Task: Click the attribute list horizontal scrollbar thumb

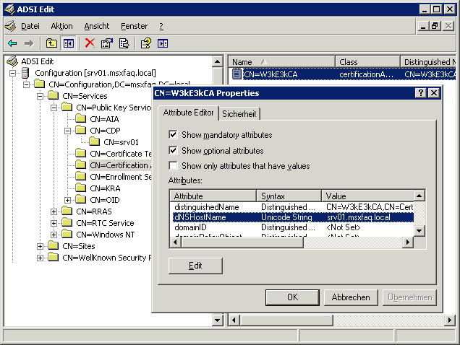Action: pos(242,243)
